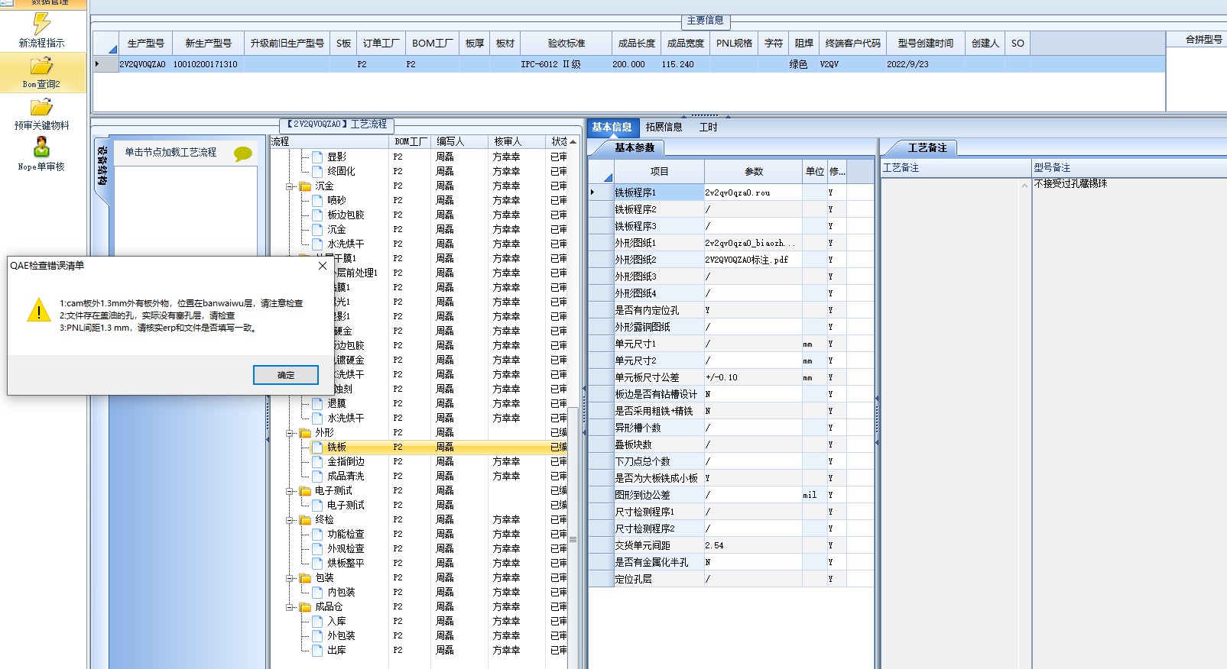Select the 基本参数 sub-tab
This screenshot has height=669, width=1227.
(x=635, y=147)
